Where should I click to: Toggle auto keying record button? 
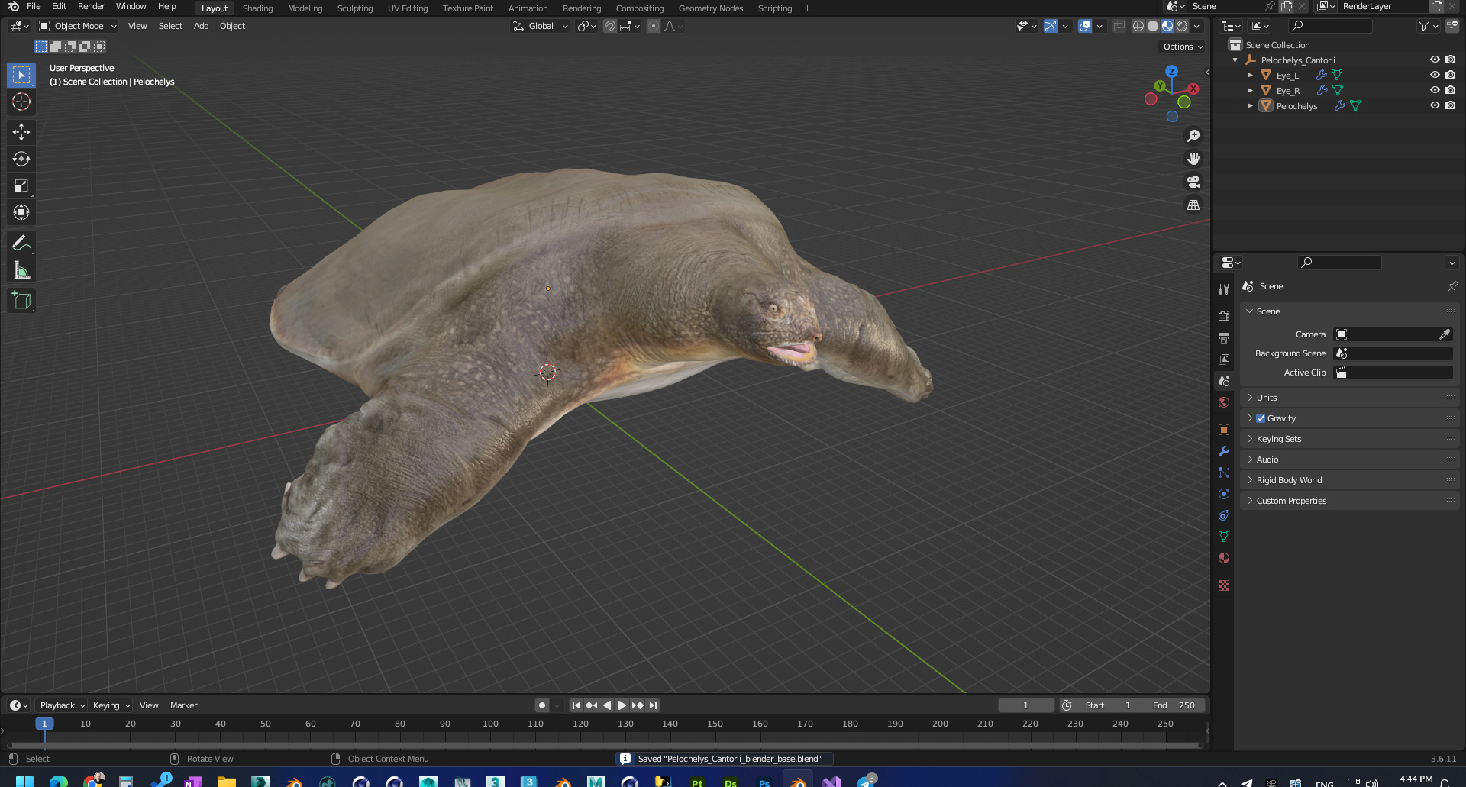click(541, 705)
